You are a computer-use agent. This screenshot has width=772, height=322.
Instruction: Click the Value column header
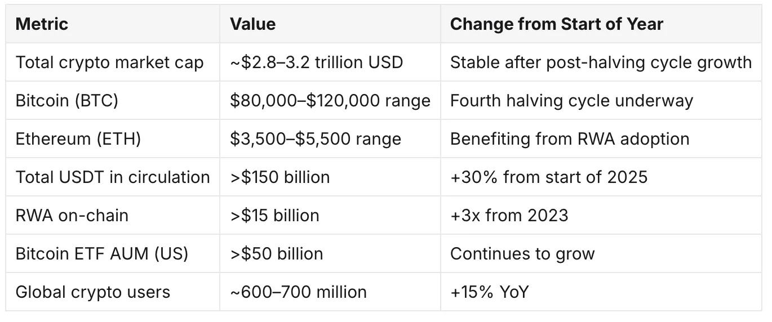253,24
